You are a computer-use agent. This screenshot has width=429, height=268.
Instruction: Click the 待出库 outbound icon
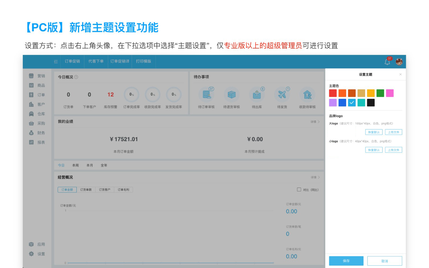tap(257, 95)
